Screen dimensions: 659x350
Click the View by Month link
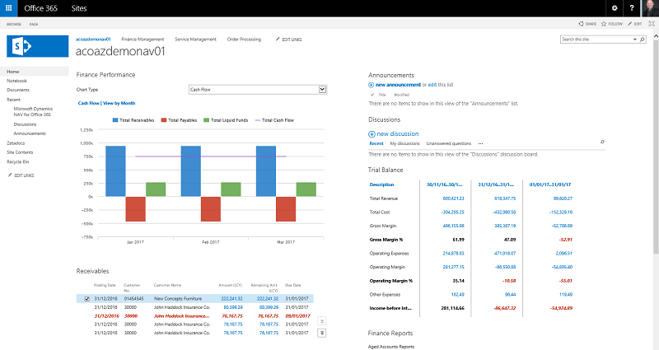[x=119, y=103]
